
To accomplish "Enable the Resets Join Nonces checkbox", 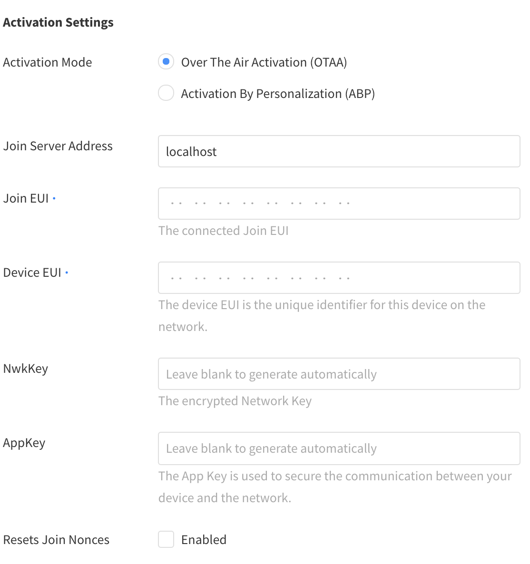I will (166, 539).
